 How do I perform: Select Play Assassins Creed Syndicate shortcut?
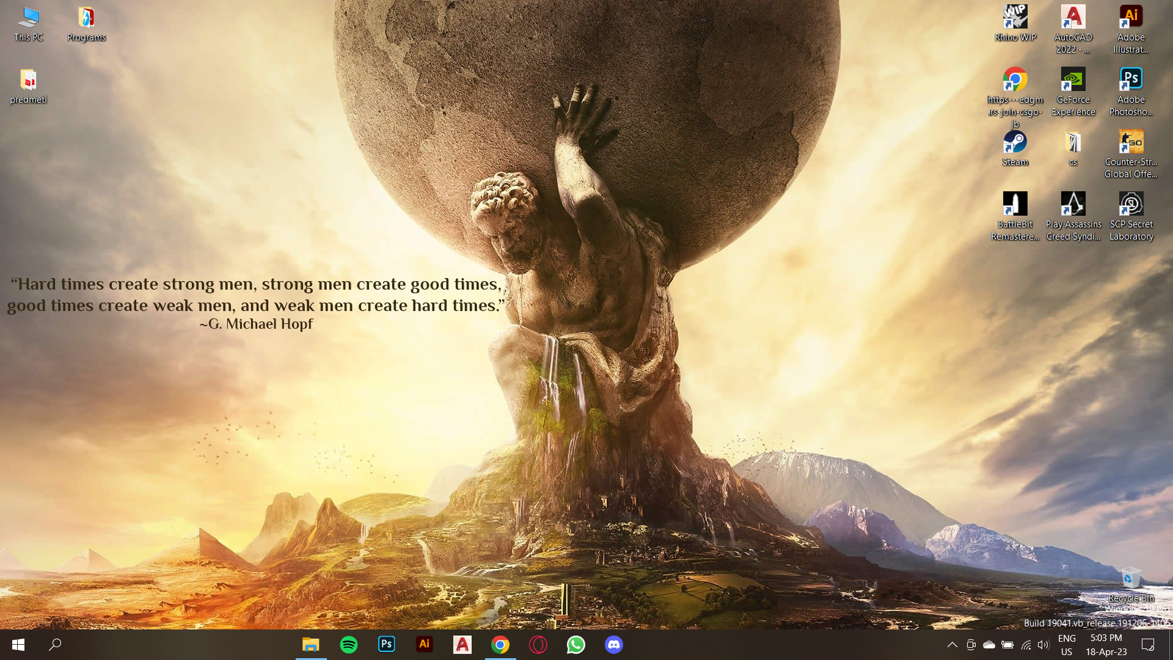pos(1073,216)
